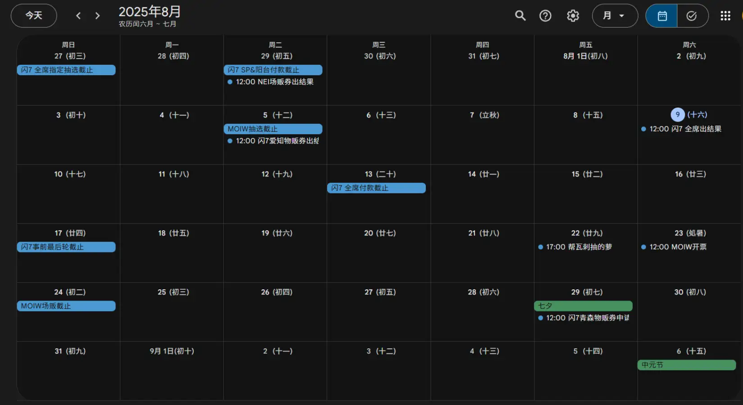Go to the next month
This screenshot has width=743, height=405.
coord(97,16)
